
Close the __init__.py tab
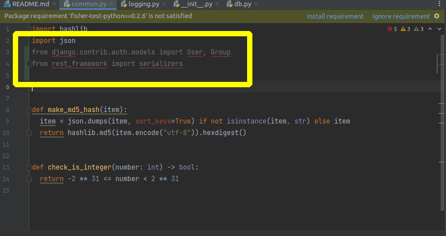click(217, 4)
